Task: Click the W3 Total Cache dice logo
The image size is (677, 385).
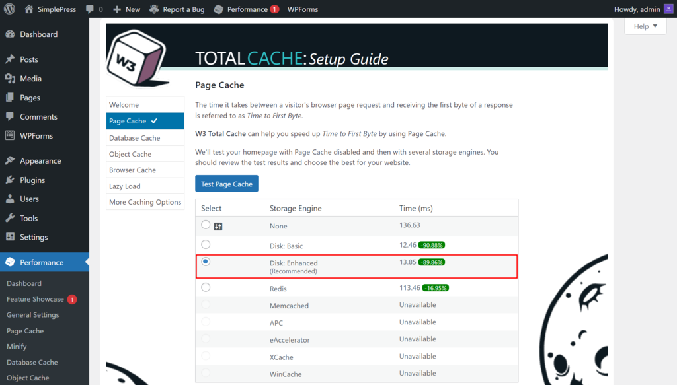Action: (x=137, y=56)
